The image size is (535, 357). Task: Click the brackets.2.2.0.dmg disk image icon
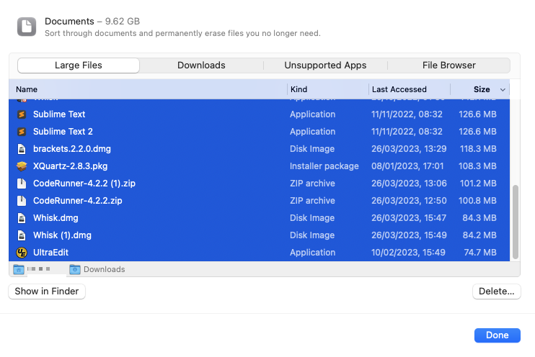point(22,149)
